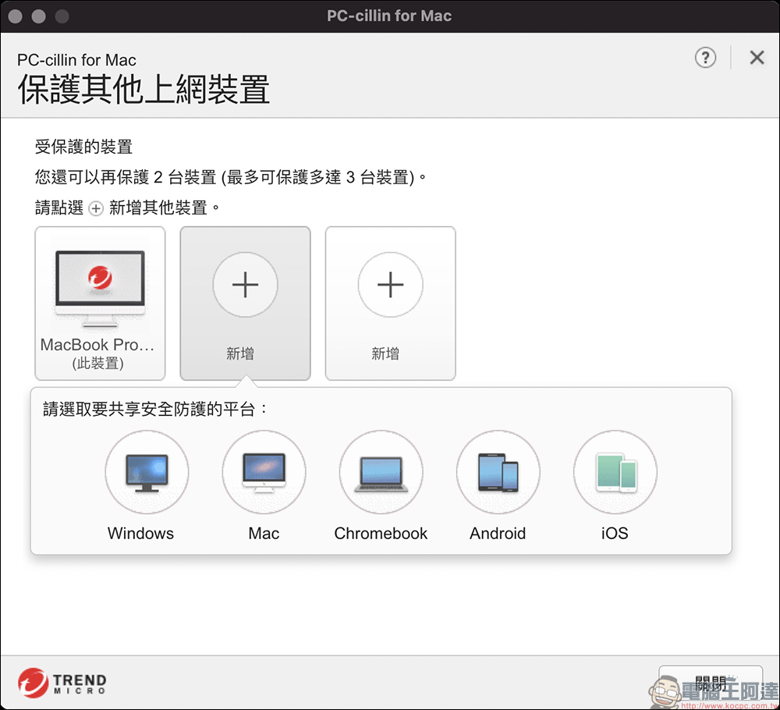Pick the Chromebook platform icon
Screen dimensions: 780x710
[381, 472]
